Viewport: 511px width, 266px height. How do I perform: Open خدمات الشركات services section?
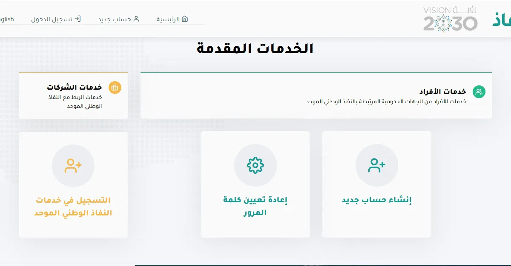click(x=75, y=88)
